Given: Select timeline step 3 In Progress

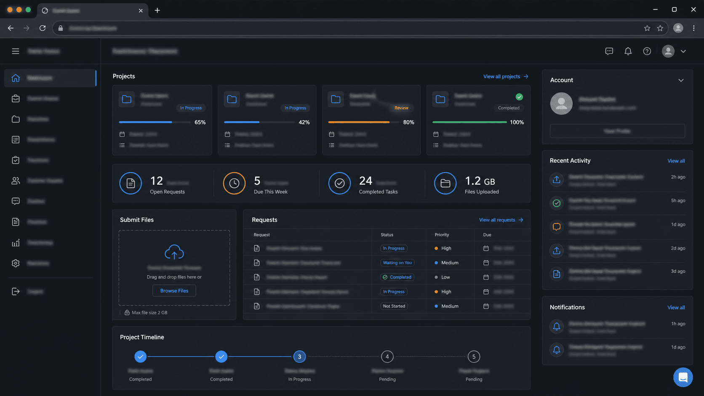Looking at the screenshot, I should 299,357.
